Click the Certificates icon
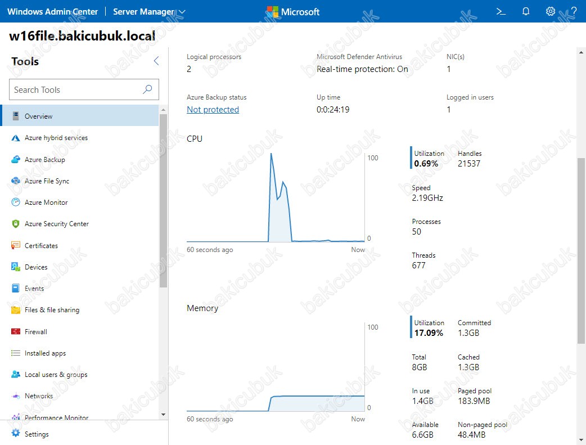586x445 pixels. (16, 245)
